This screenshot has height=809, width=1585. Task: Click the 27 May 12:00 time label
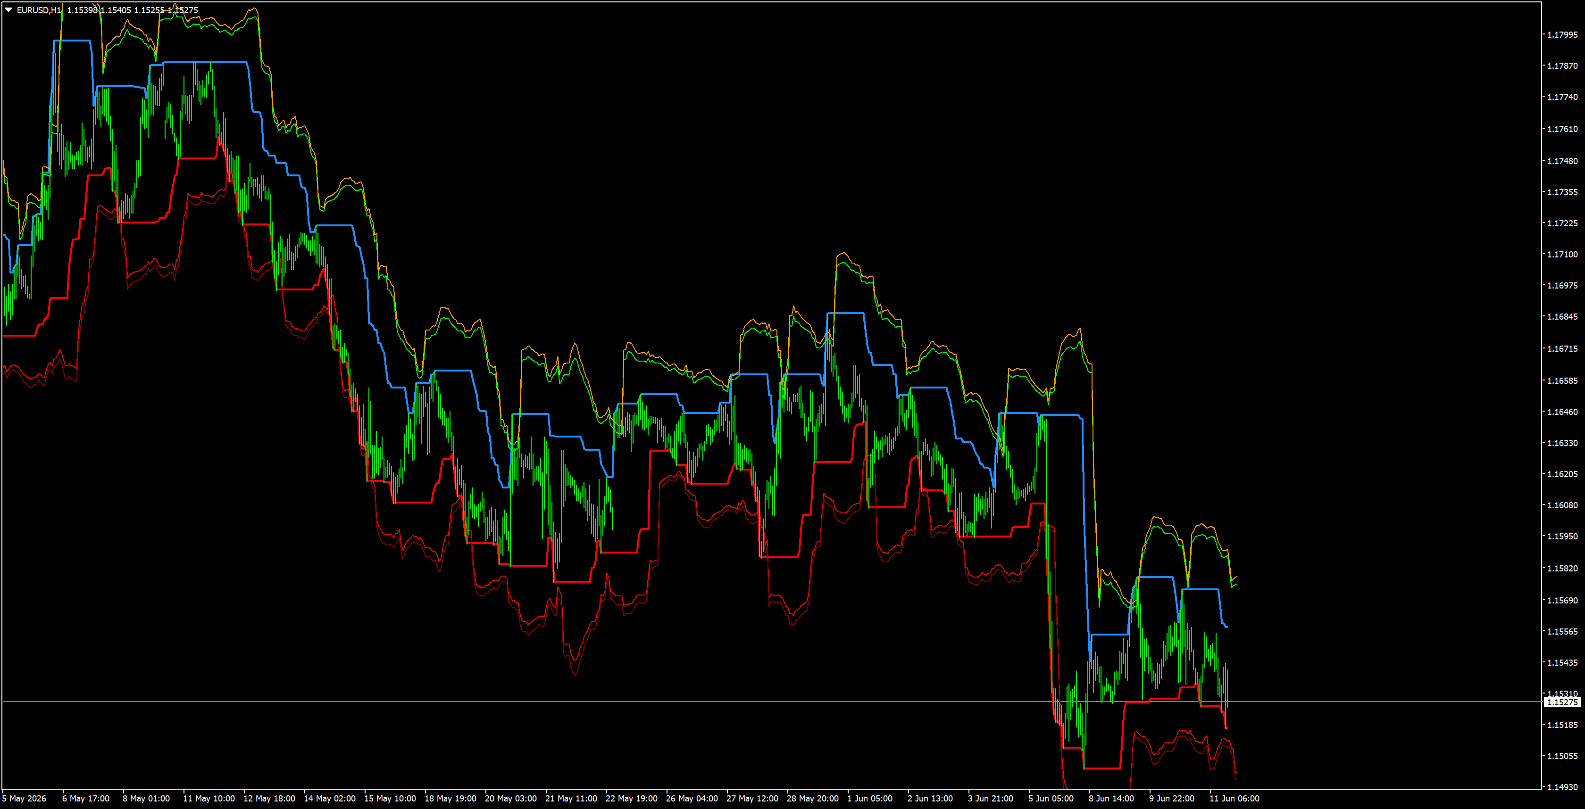752,799
